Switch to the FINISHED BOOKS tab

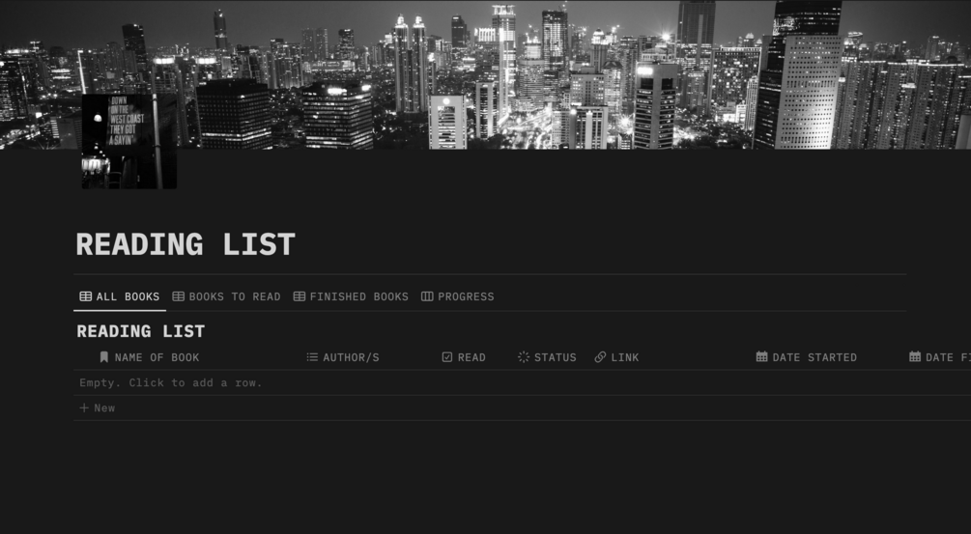coord(351,296)
